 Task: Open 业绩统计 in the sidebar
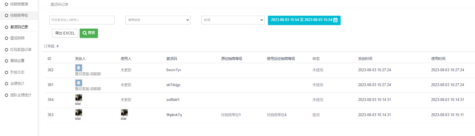[x=17, y=84]
